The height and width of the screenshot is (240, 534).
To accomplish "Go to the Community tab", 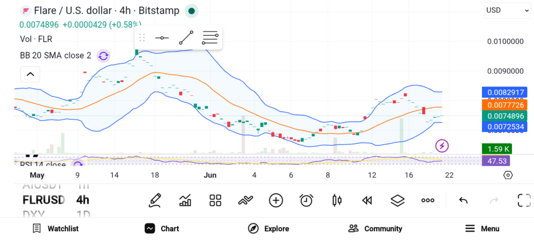I will coord(375,229).
